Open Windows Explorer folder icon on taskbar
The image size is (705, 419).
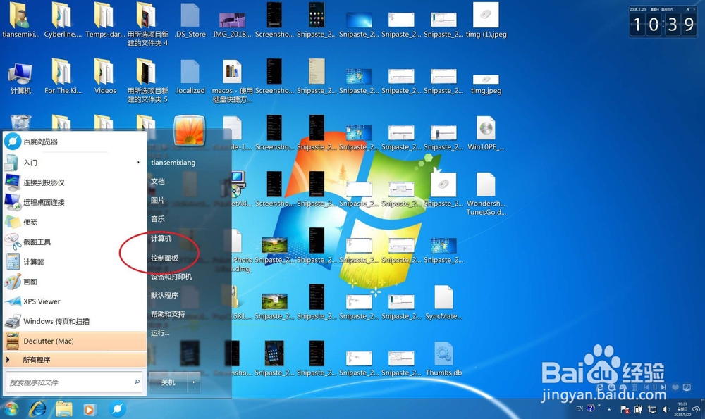(64, 409)
